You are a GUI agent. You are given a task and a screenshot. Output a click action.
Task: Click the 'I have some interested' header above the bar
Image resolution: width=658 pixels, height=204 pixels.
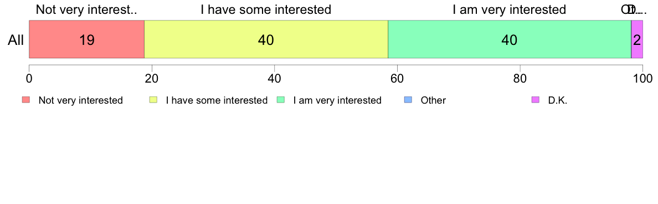266,9
